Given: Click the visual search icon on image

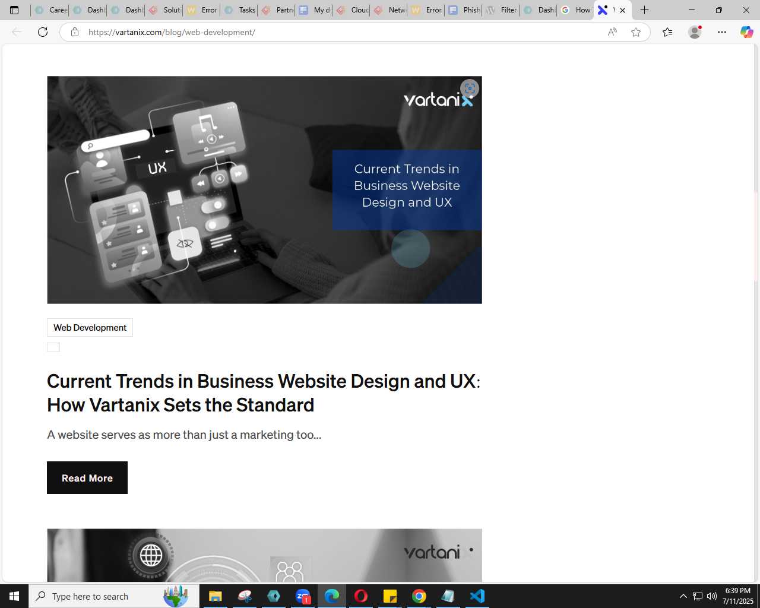Looking at the screenshot, I should [x=470, y=88].
